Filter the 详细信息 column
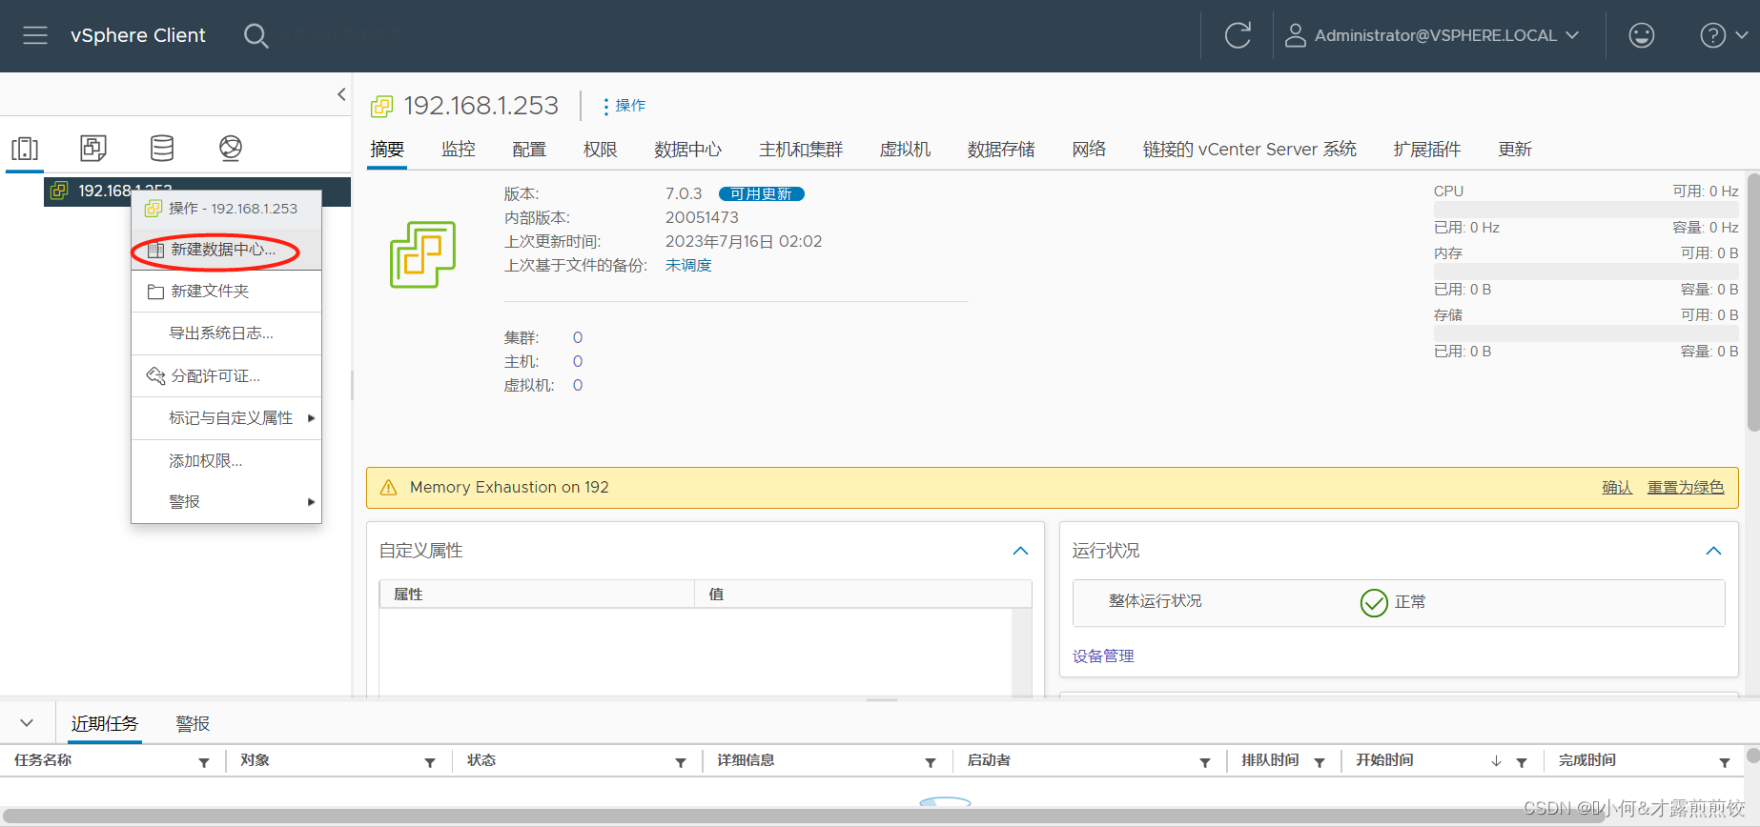This screenshot has height=827, width=1760. click(931, 762)
